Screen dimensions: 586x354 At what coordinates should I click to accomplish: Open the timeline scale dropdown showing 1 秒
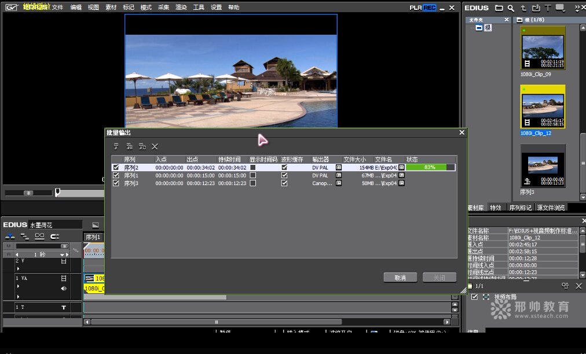tap(63, 255)
